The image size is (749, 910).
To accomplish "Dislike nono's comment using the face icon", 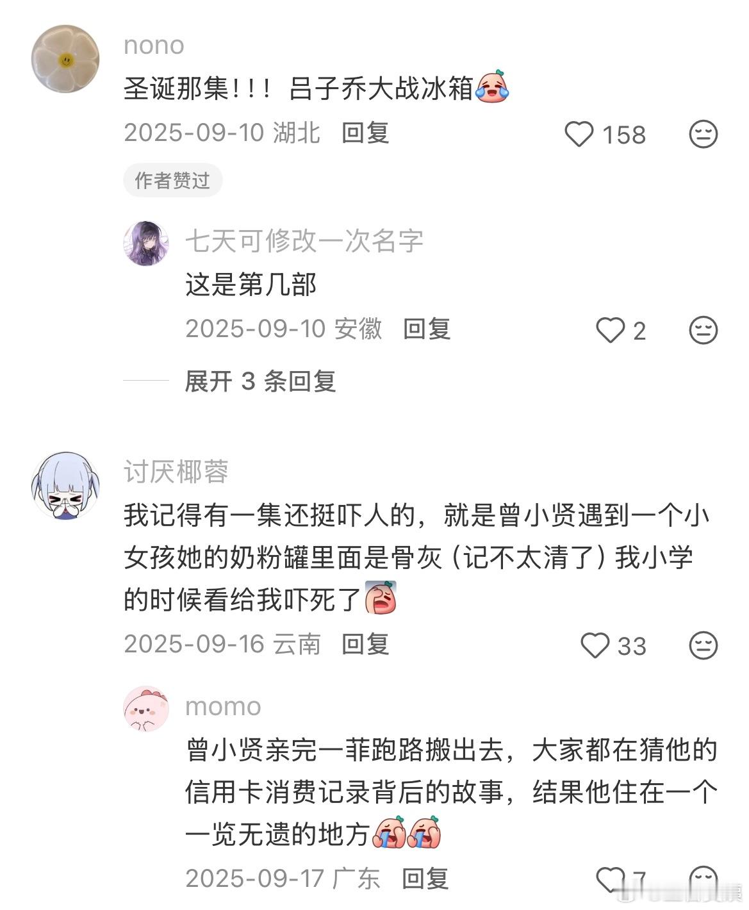I will point(703,135).
